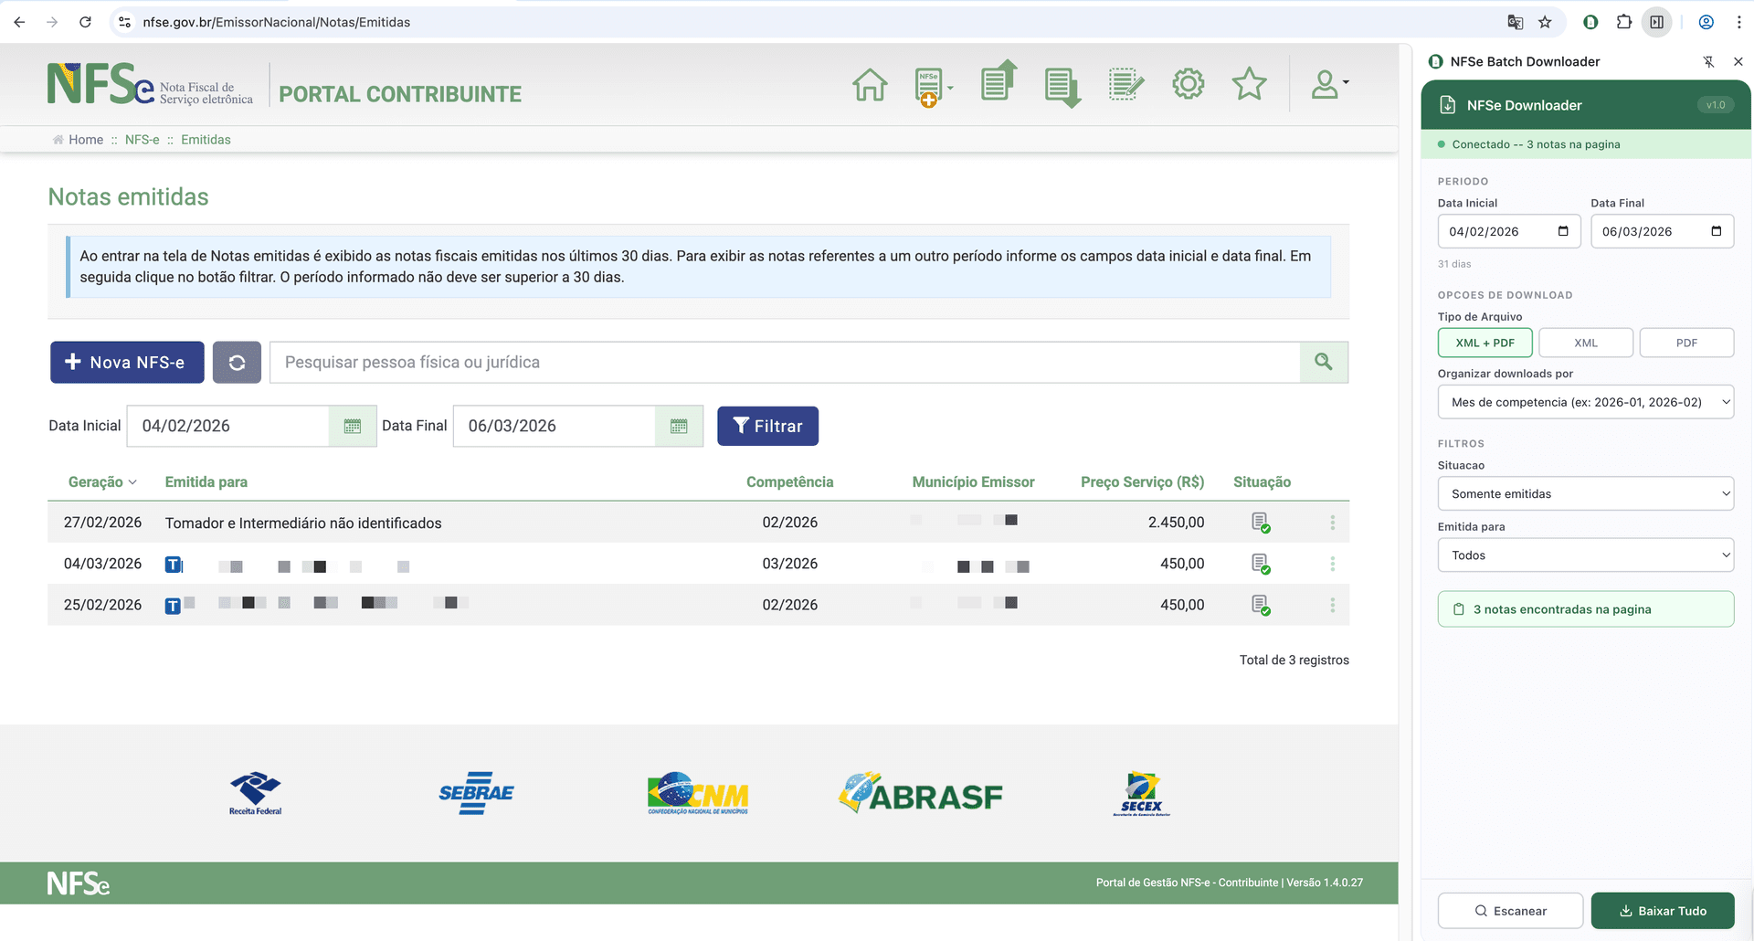
Task: Click the Nova NFS-e emission icon in the toolbar
Action: [x=927, y=83]
